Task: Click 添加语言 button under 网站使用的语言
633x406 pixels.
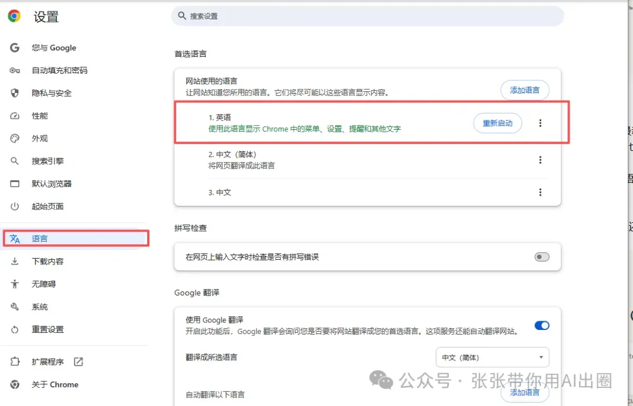Action: (x=525, y=90)
